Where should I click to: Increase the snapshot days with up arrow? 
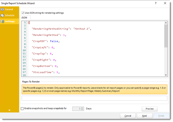pyautogui.click(x=82, y=108)
